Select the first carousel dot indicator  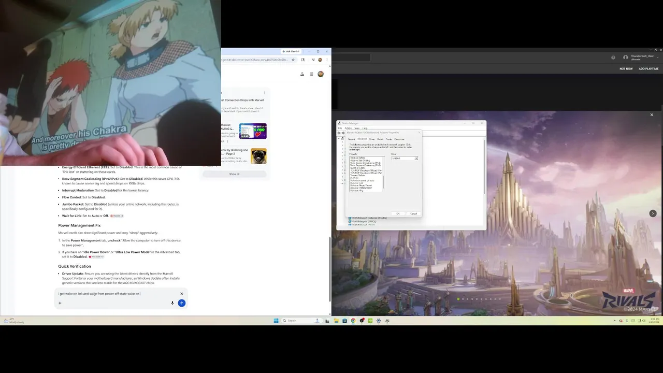pyautogui.click(x=458, y=299)
